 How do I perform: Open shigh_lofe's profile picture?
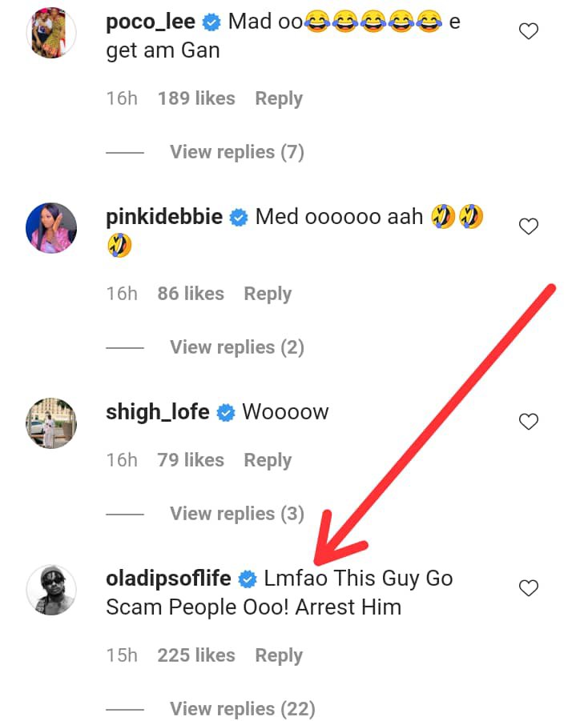(x=51, y=423)
